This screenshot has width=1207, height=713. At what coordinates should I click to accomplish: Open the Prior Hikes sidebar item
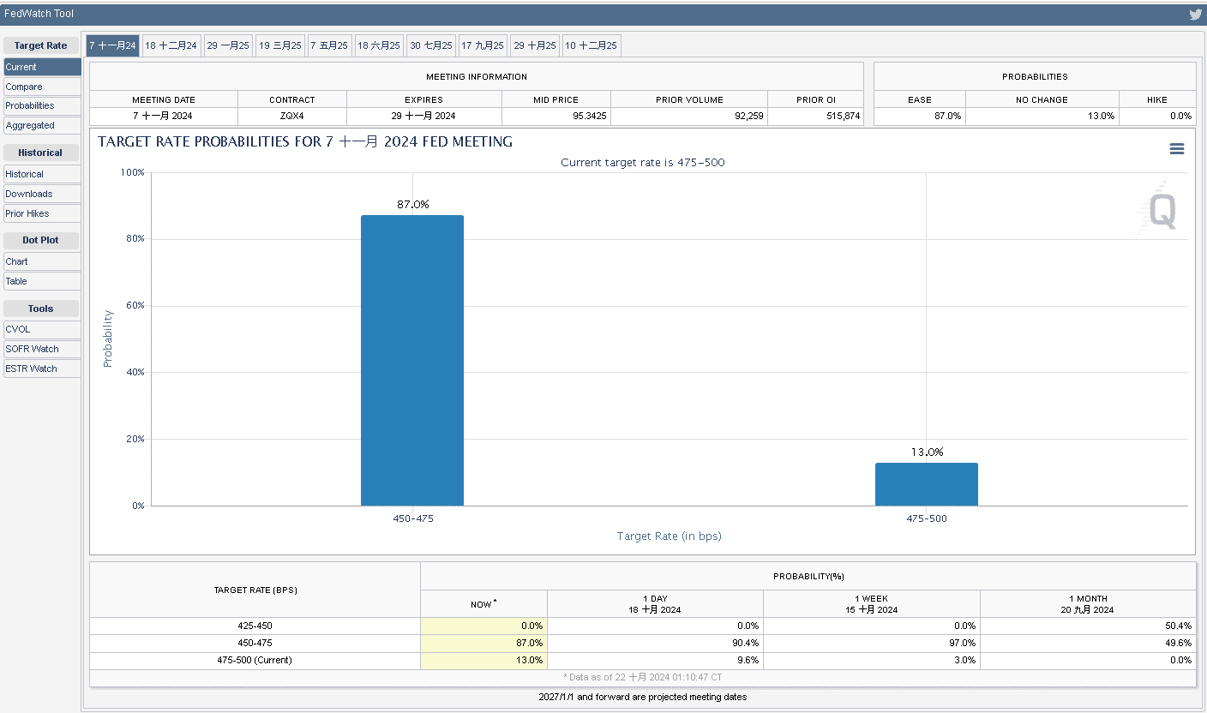tap(42, 213)
